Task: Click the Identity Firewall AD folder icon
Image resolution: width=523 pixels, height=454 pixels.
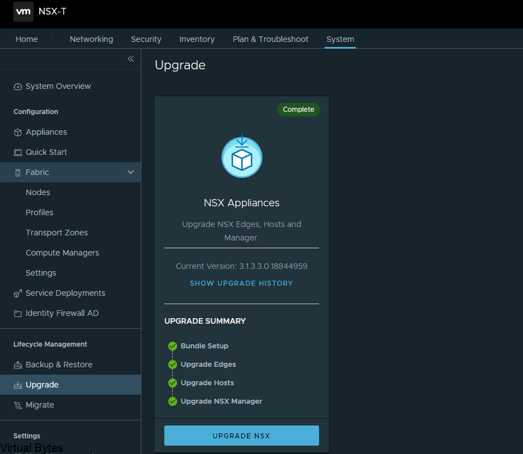Action: click(x=18, y=314)
